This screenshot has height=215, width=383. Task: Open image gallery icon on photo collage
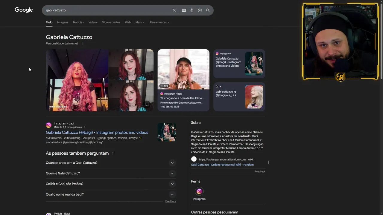coord(147,105)
